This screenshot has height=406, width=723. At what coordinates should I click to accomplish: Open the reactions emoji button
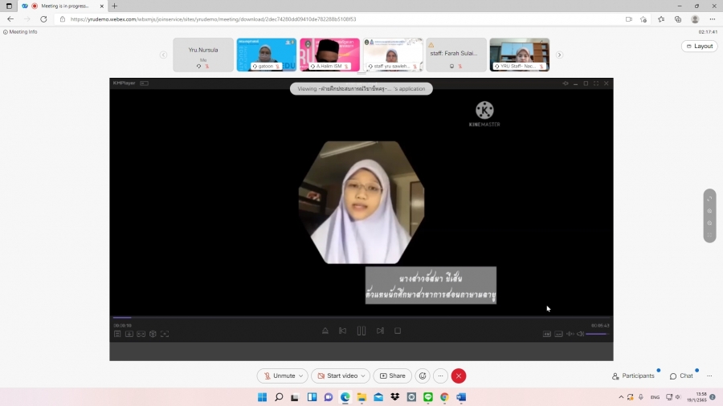[423, 376]
